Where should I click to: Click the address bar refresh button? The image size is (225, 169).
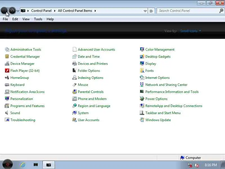point(151,11)
